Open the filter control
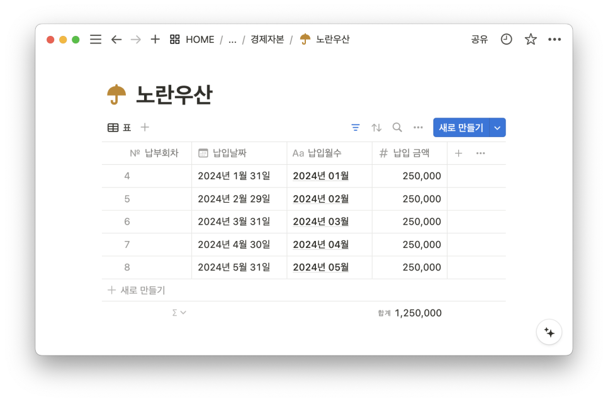608x402 pixels. [355, 128]
